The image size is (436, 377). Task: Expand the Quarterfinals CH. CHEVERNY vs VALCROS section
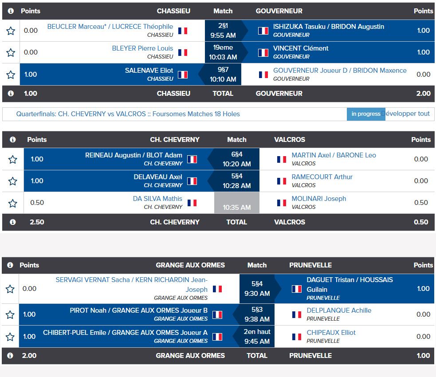tap(128, 114)
